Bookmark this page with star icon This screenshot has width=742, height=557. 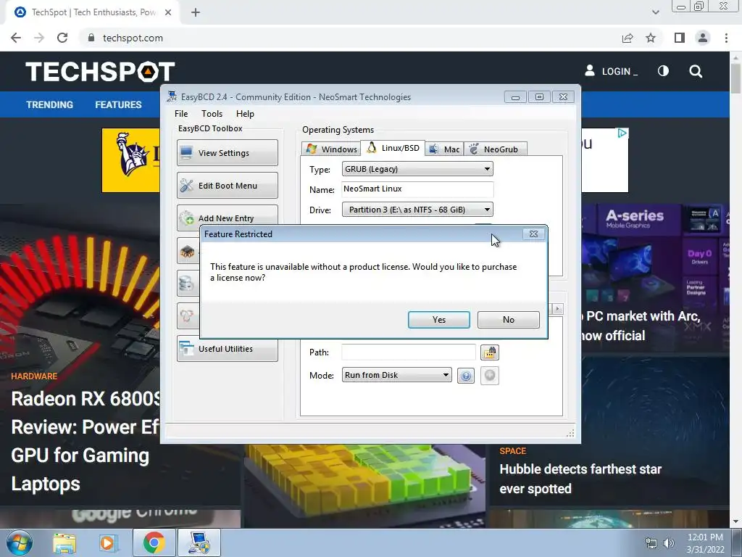coord(651,38)
